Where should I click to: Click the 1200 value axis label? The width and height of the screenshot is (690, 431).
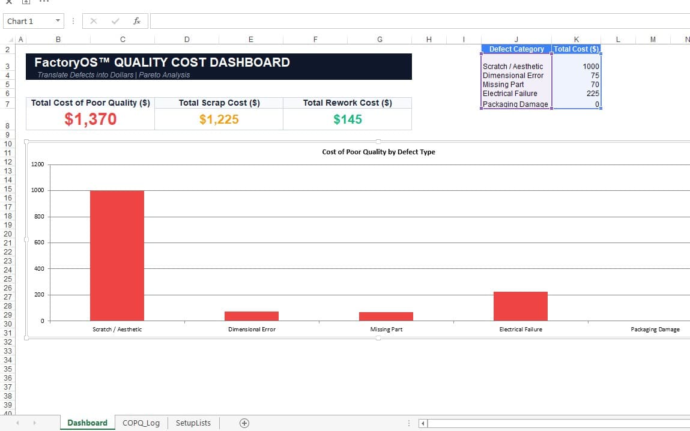38,164
